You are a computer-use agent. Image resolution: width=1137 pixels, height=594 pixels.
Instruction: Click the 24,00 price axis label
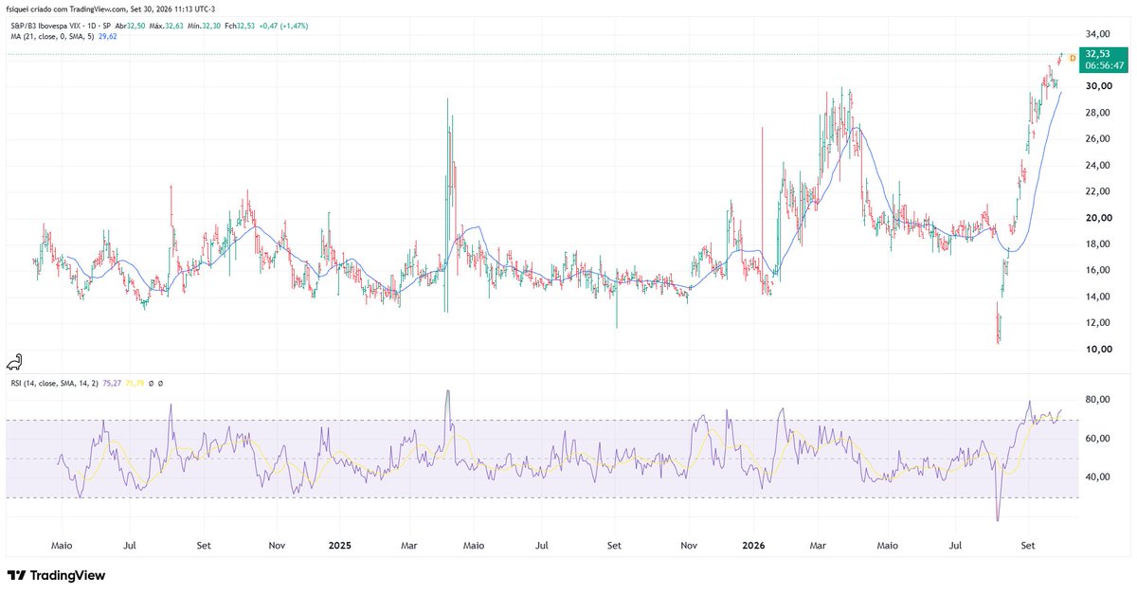[x=1098, y=165]
